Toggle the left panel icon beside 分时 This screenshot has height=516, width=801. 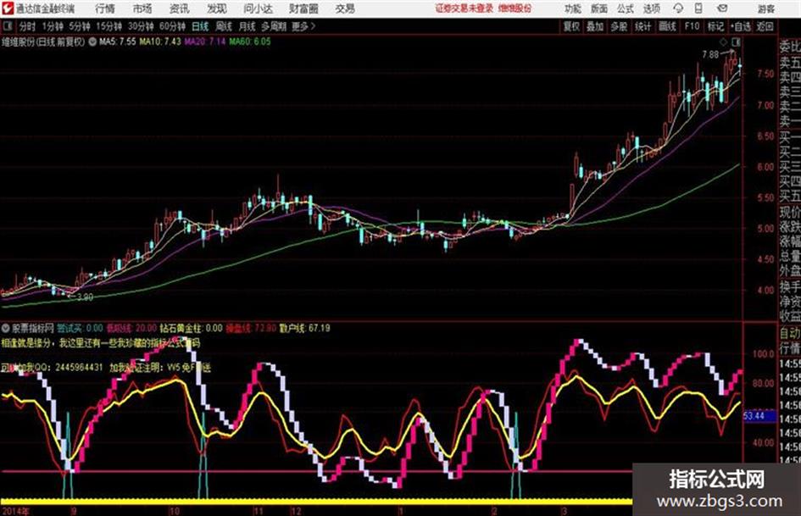click(x=7, y=26)
